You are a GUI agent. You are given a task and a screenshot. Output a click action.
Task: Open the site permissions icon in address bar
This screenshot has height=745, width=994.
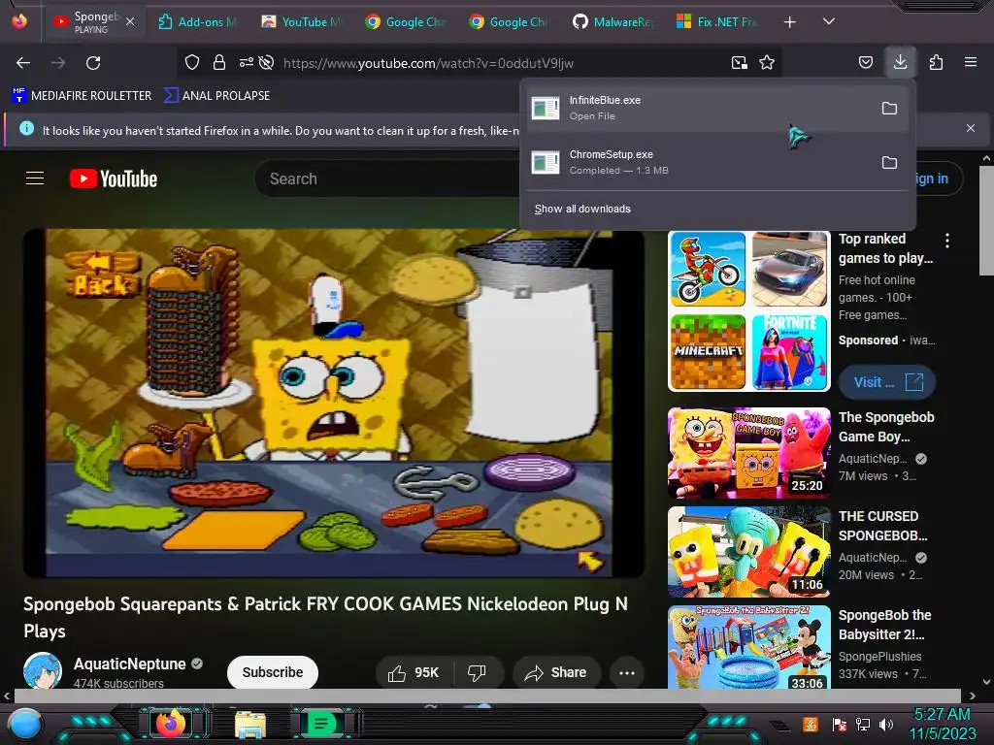[x=246, y=62]
